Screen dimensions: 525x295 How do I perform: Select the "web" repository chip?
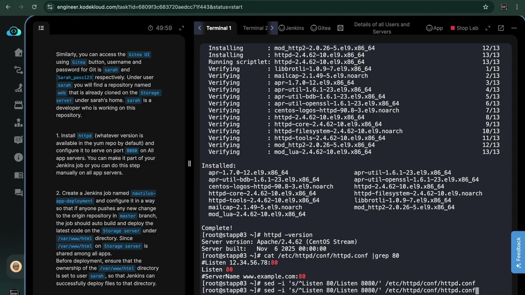tap(62, 93)
